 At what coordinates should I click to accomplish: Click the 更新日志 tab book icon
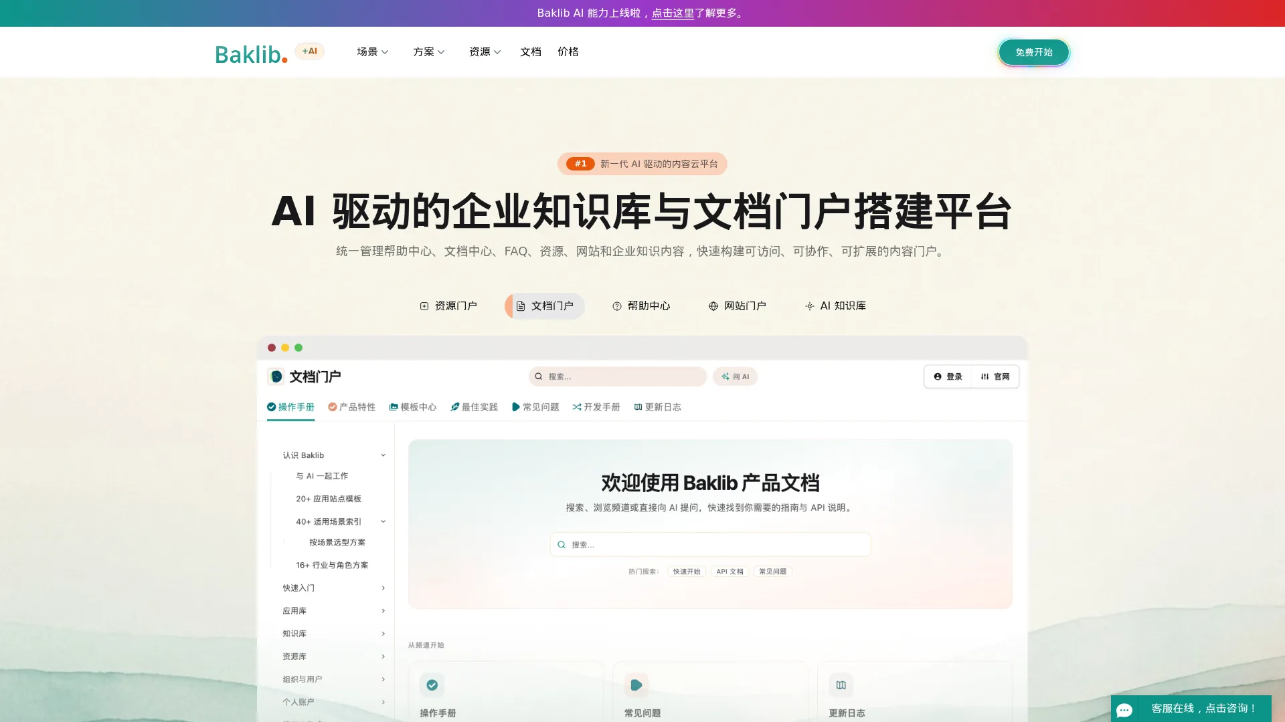[x=638, y=407]
